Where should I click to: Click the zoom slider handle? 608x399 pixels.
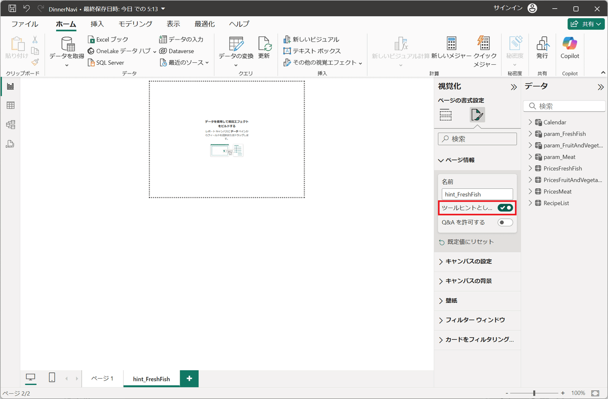point(534,393)
